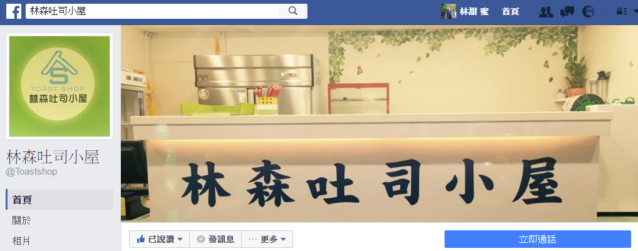Click the 發訊息 message button
The height and width of the screenshot is (251, 638).
215,239
